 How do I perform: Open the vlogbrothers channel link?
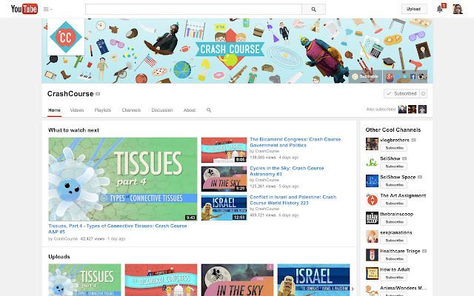tap(395, 140)
